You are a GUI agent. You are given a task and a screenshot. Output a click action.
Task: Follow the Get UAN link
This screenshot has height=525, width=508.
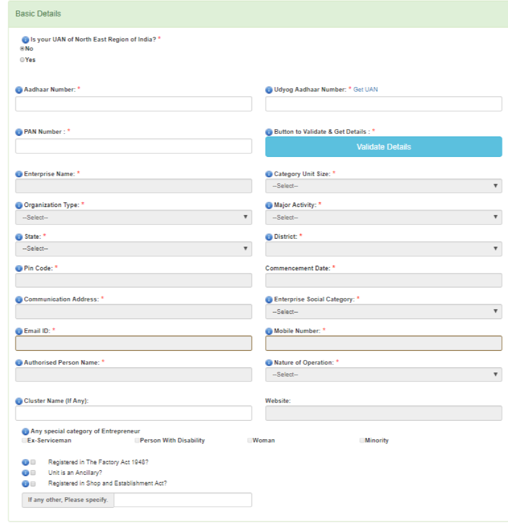pos(365,89)
